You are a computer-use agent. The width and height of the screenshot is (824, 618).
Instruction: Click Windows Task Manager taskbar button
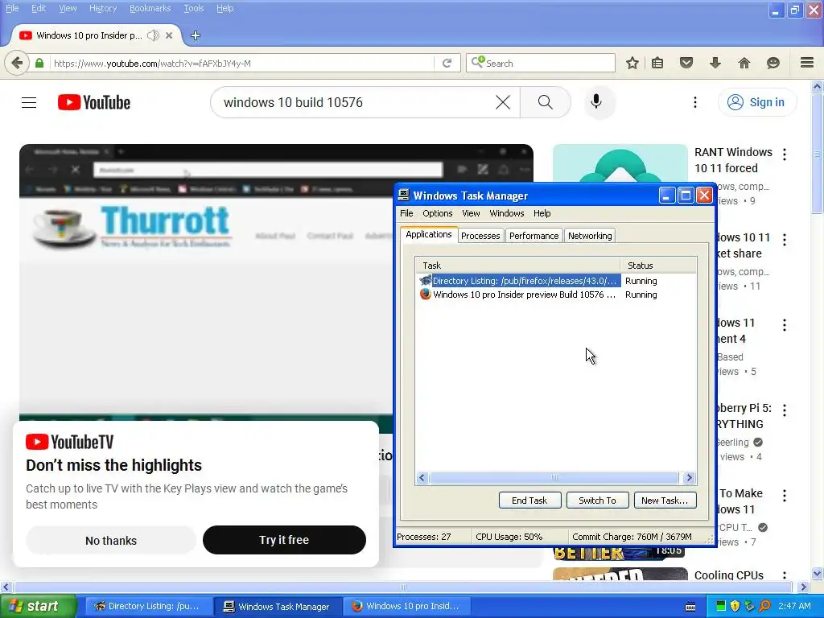tap(278, 607)
